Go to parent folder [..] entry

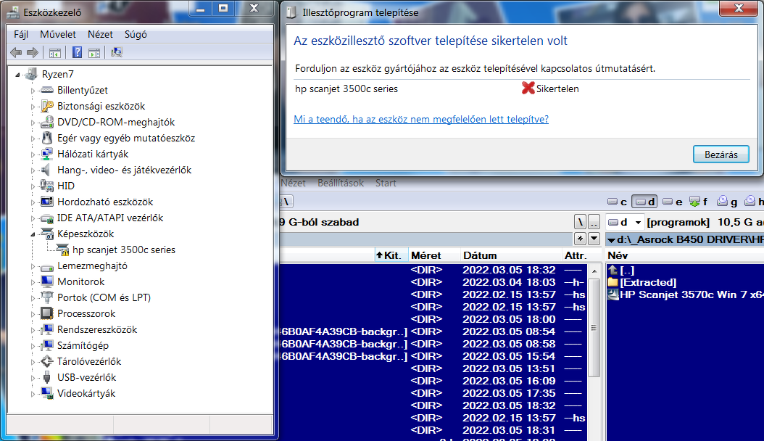point(626,271)
